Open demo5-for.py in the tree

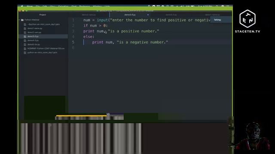34,44
